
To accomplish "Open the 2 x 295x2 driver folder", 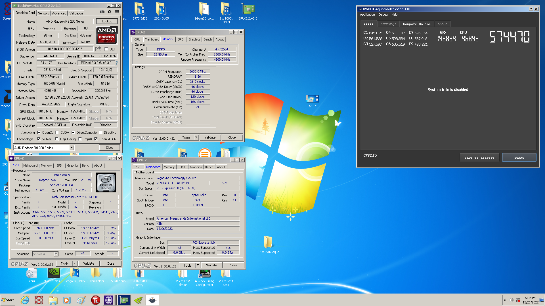I will pyautogui.click(x=183, y=278).
